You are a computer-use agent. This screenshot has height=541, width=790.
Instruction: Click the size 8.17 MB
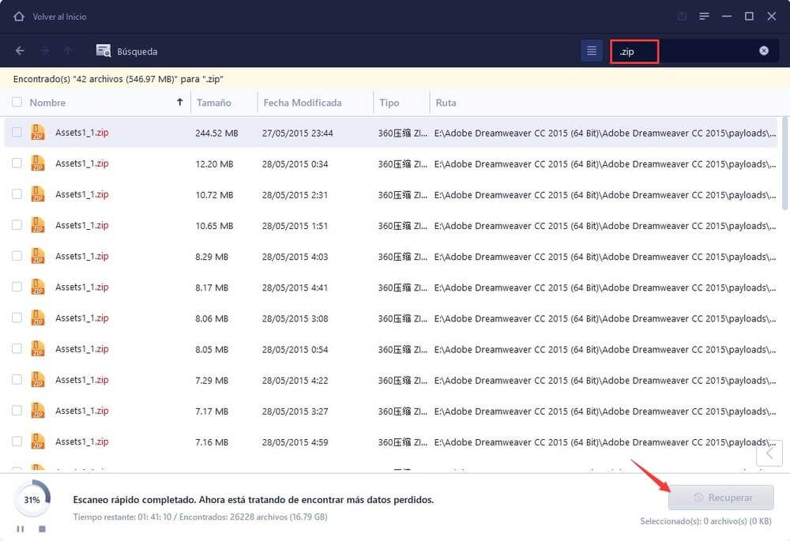(212, 287)
